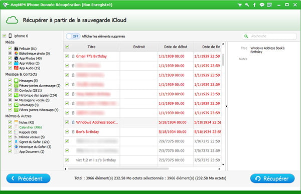Uncheck the Gmail ??'s Birthday row checkbox

[67, 56]
